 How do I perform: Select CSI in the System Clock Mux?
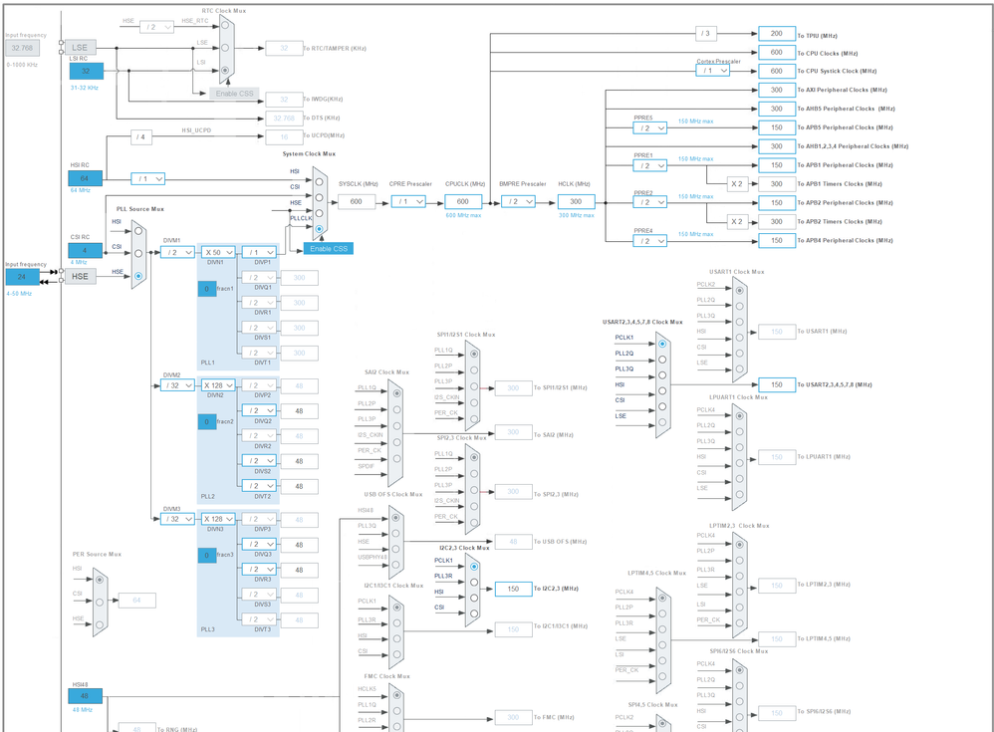tap(319, 197)
